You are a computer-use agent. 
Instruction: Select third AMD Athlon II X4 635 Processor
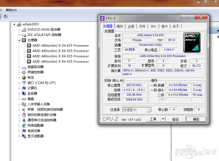coord(61,56)
